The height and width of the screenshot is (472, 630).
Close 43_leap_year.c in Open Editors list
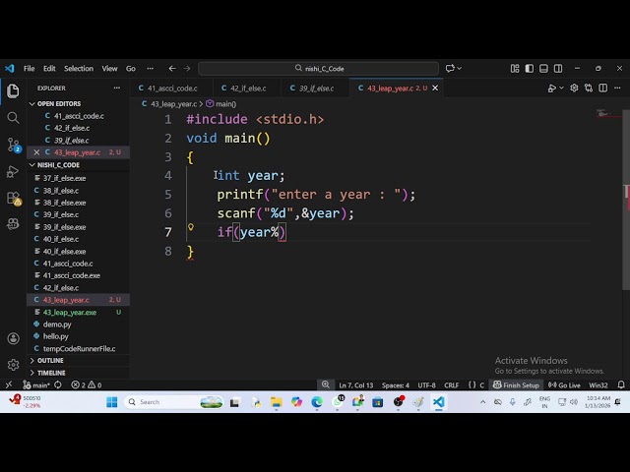(36, 152)
